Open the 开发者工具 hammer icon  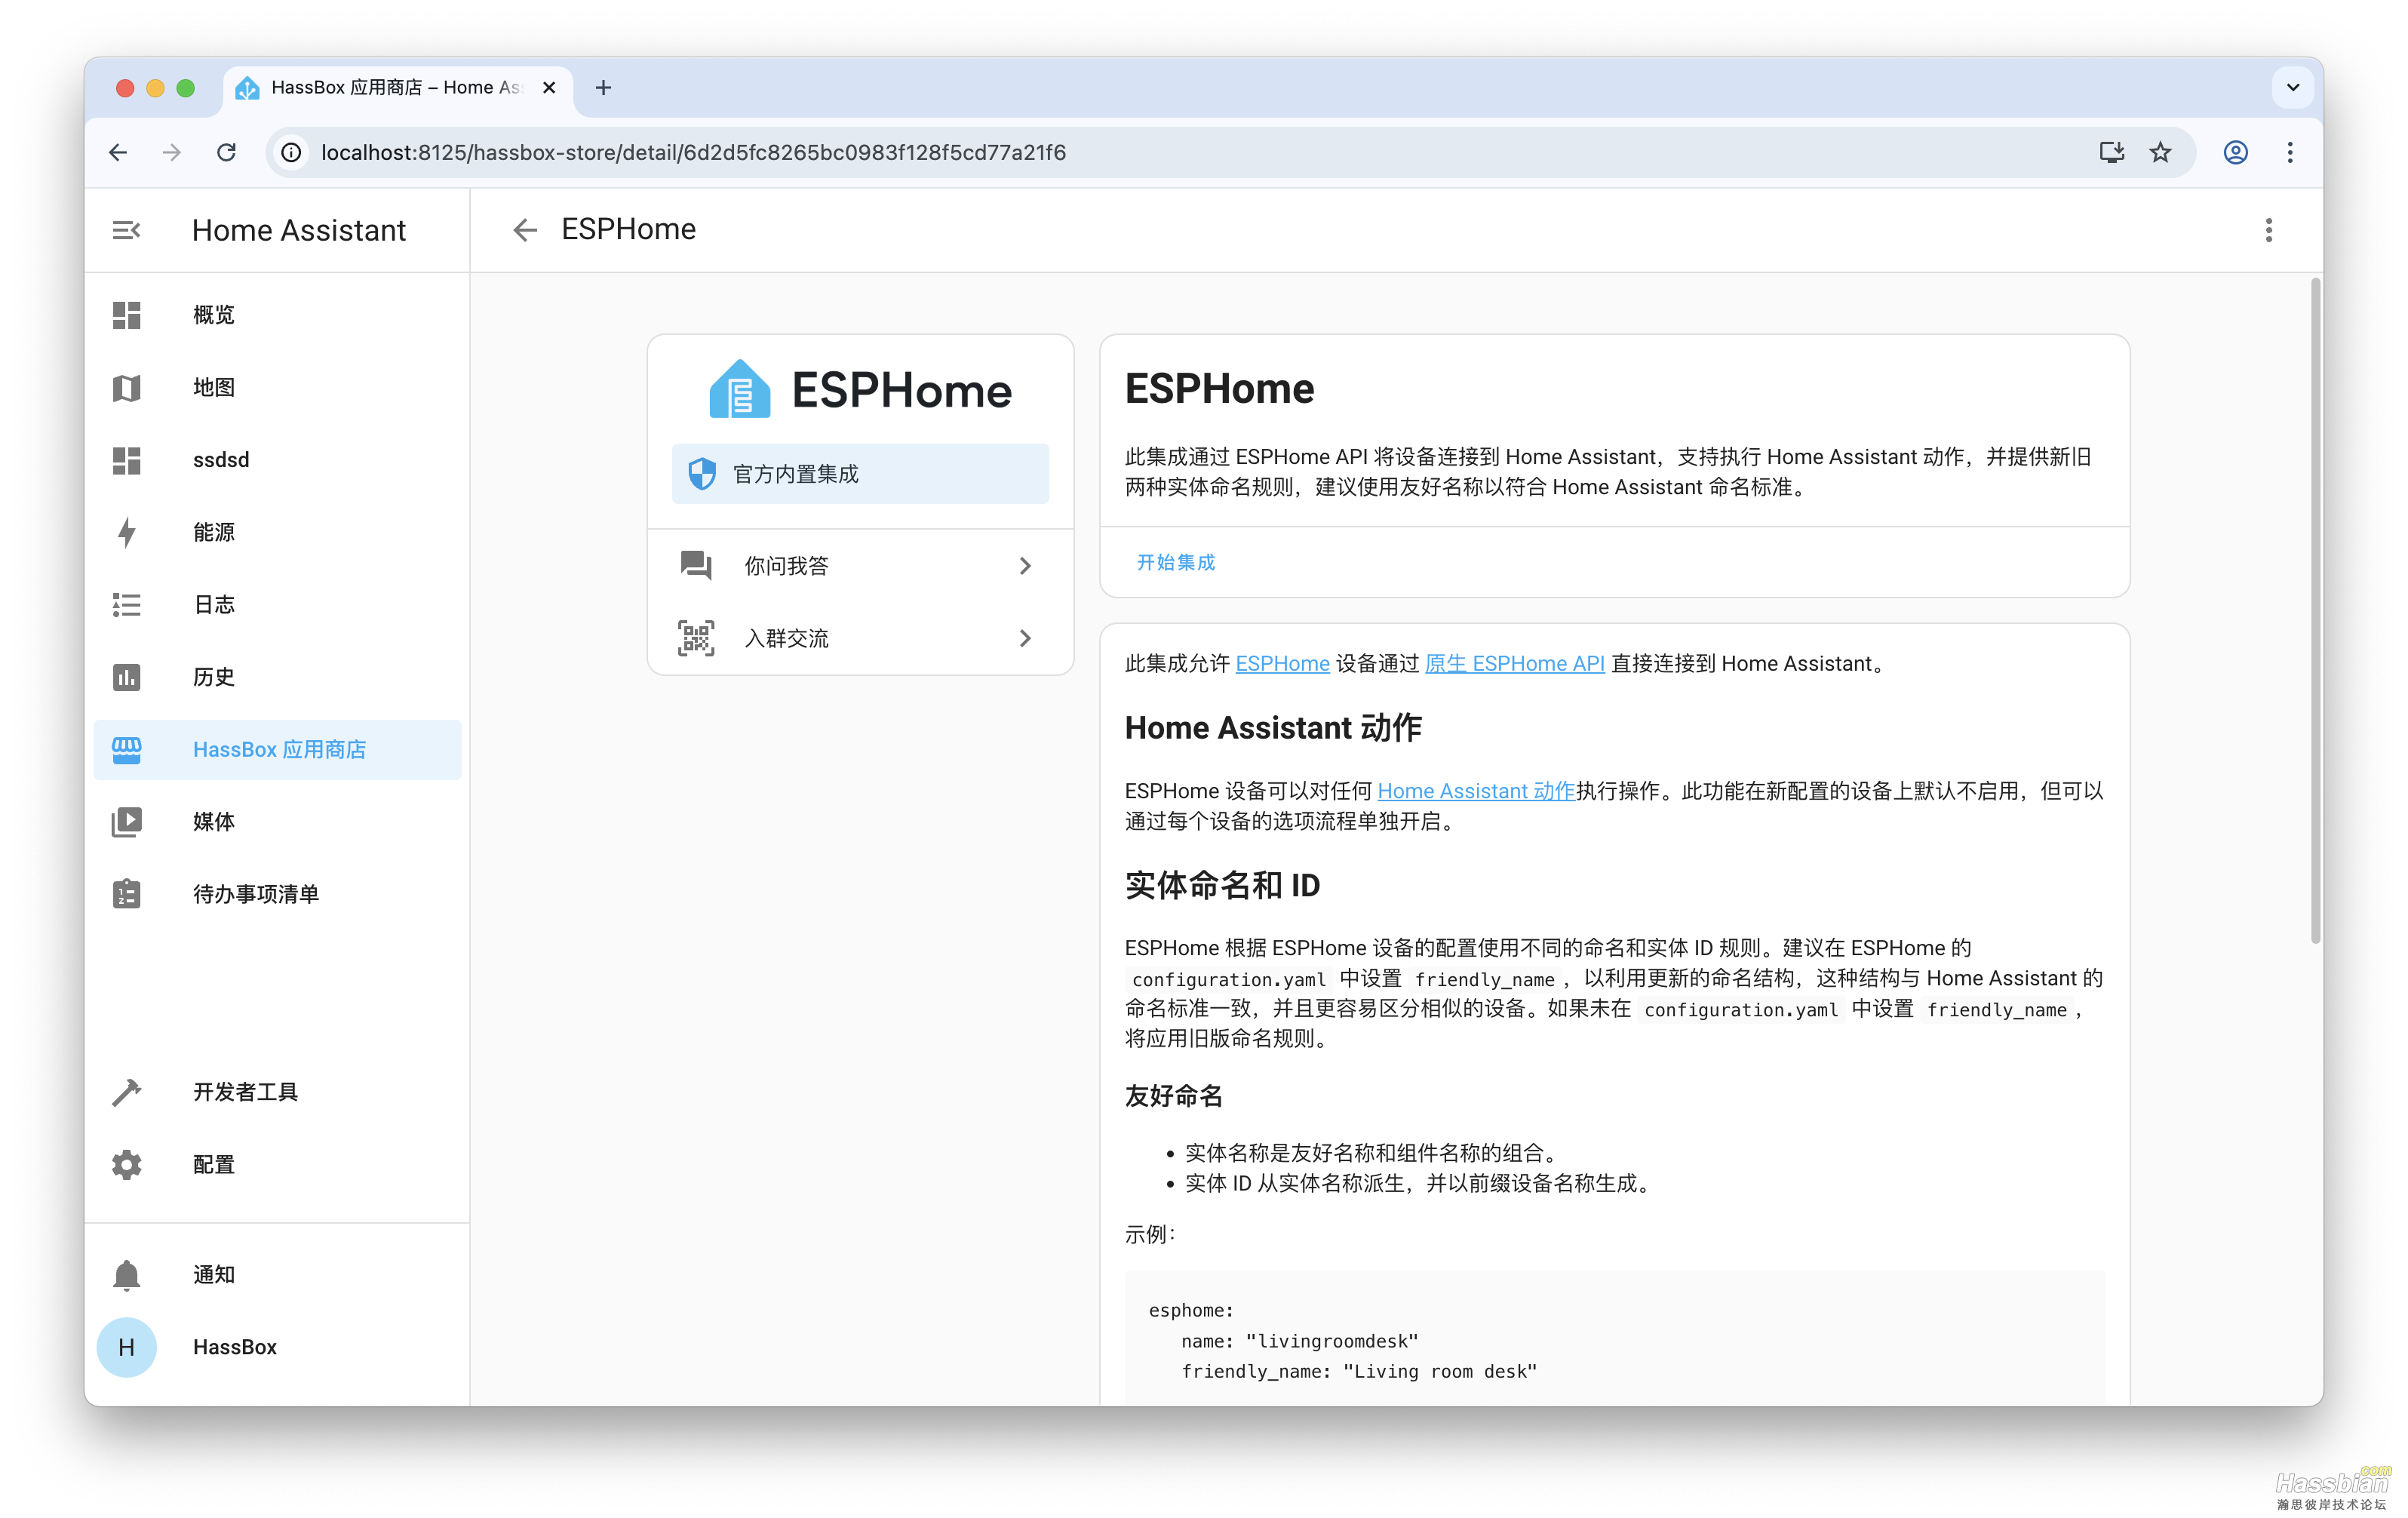[x=126, y=1092]
